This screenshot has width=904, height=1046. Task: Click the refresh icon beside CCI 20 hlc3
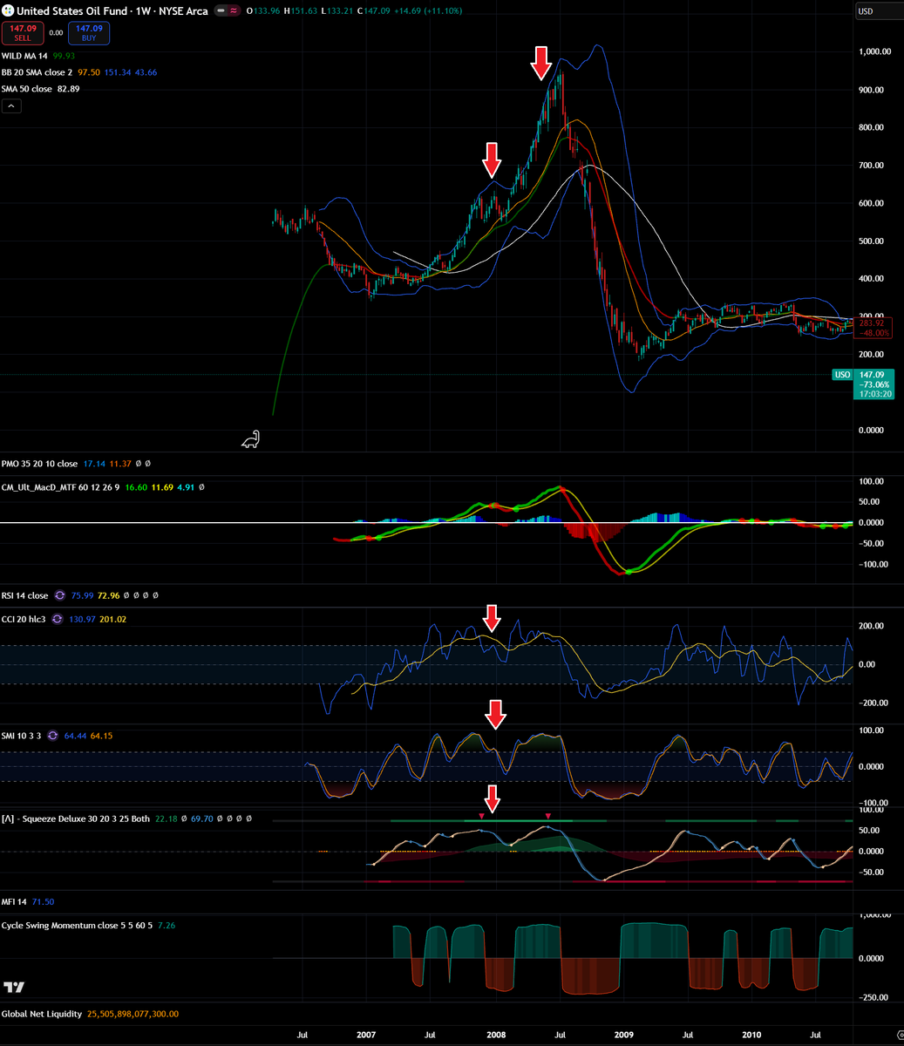tap(58, 619)
